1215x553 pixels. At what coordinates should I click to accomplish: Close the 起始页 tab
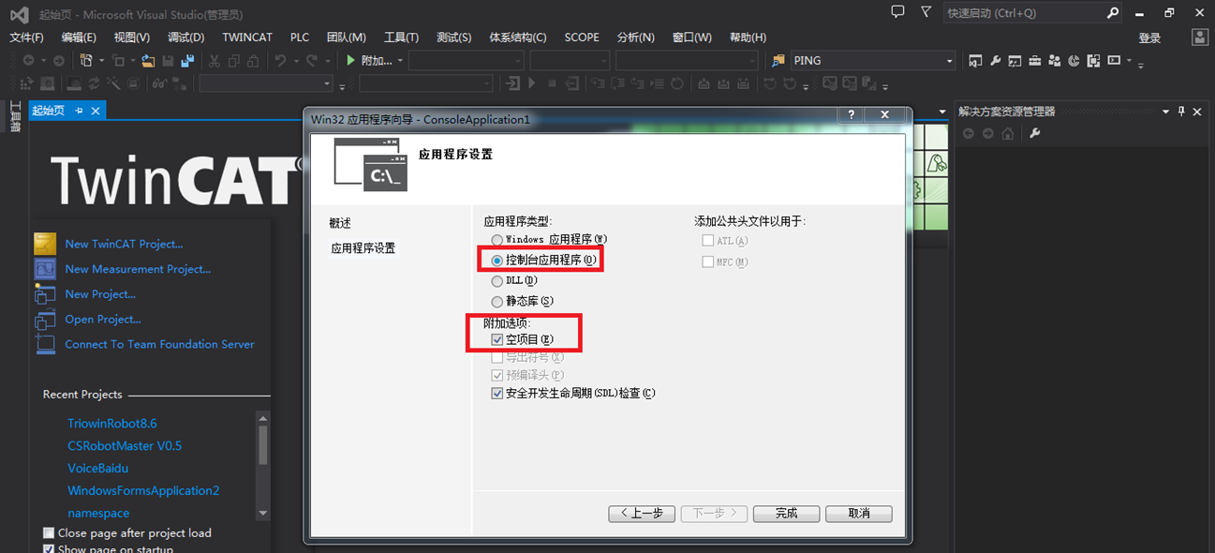[95, 111]
